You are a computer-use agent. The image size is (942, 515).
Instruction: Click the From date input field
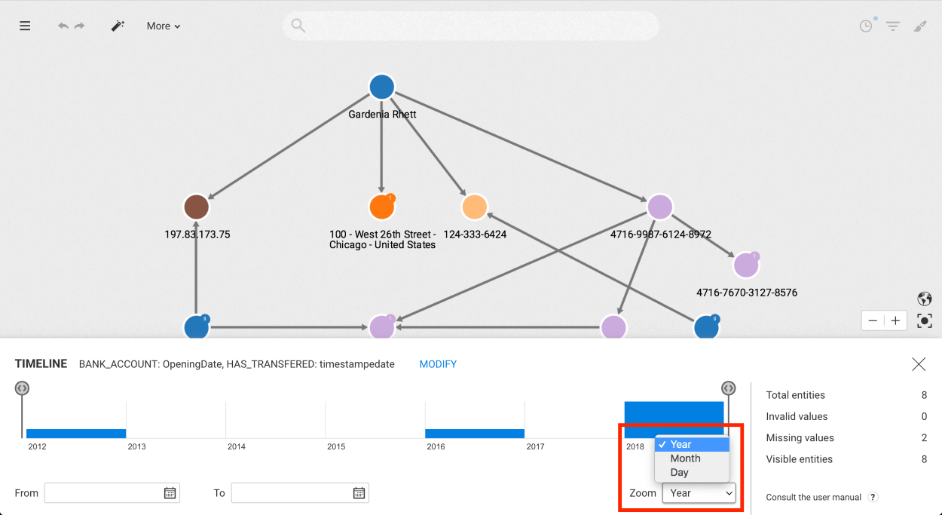(x=103, y=493)
